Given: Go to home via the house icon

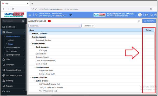Looking at the screenshot, I should coord(139,21).
